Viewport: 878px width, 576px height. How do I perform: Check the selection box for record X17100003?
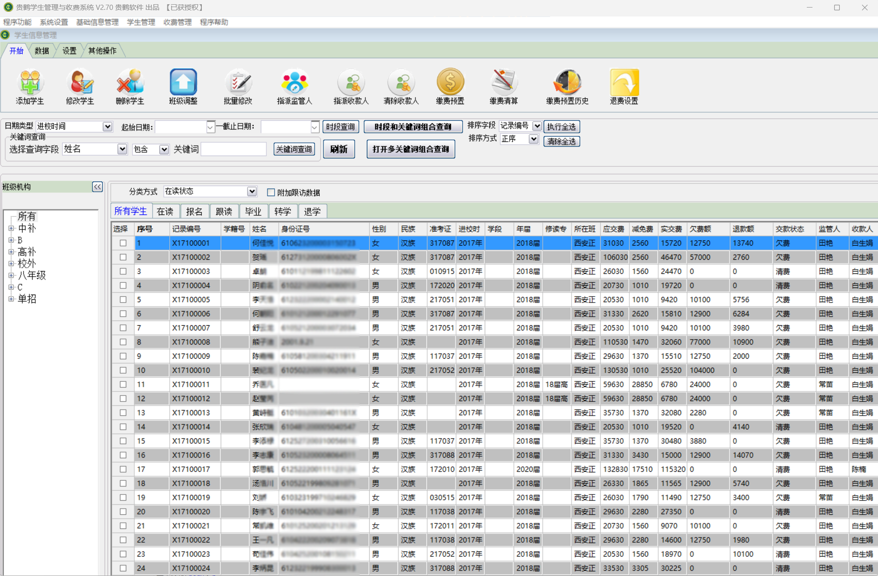[x=123, y=272]
